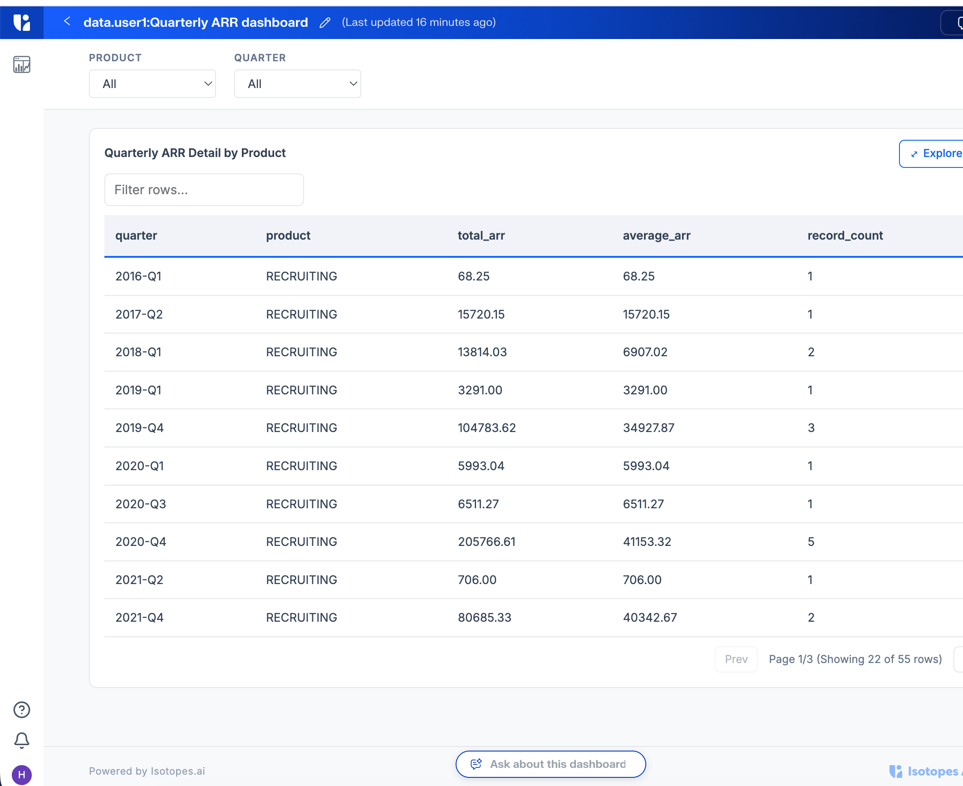
Task: Click the quarter cell 2021-Q2
Action: [139, 580]
